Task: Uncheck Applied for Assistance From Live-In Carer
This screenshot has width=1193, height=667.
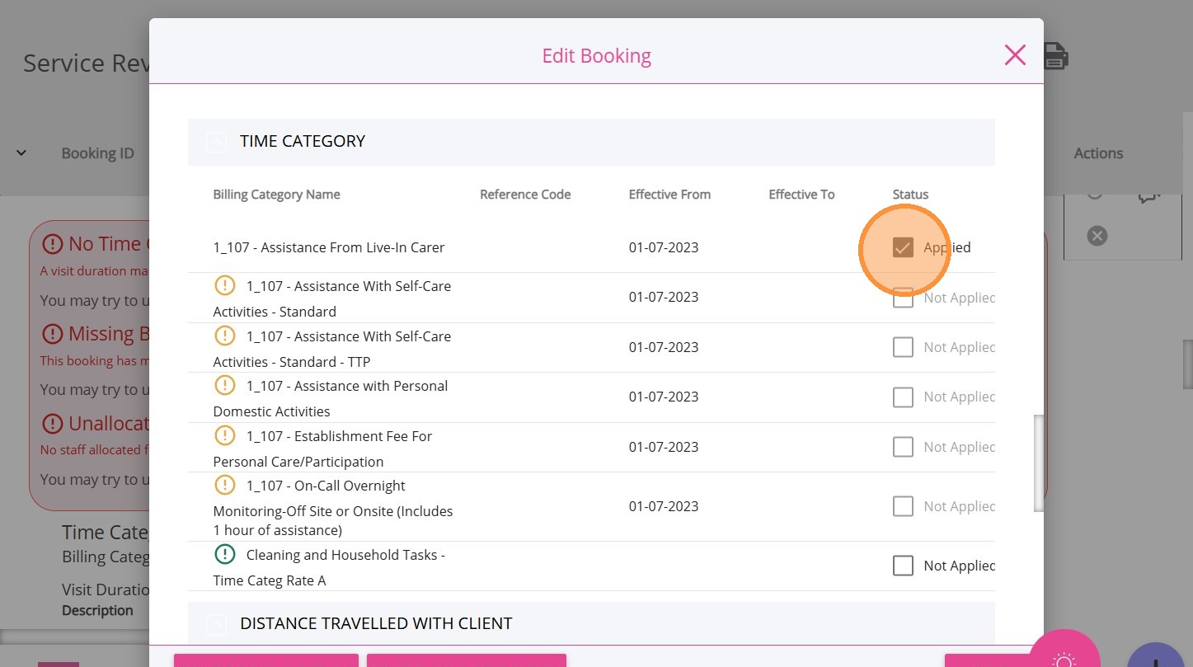Action: click(904, 247)
